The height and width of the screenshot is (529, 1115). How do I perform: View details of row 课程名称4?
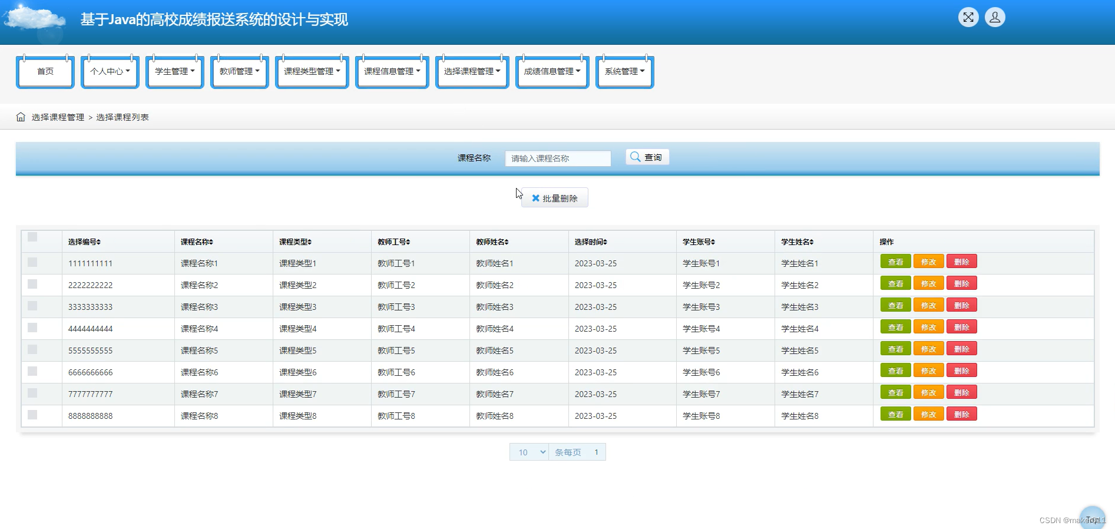(895, 327)
